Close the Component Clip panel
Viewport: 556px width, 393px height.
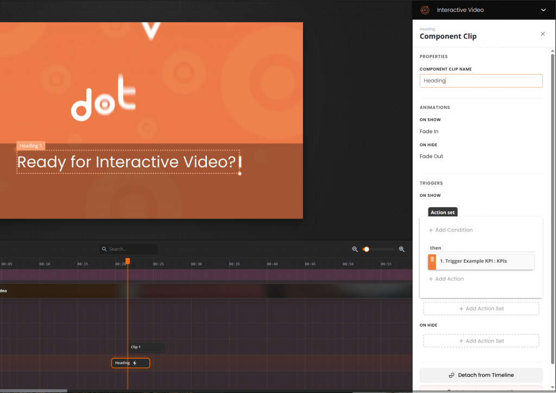542,34
